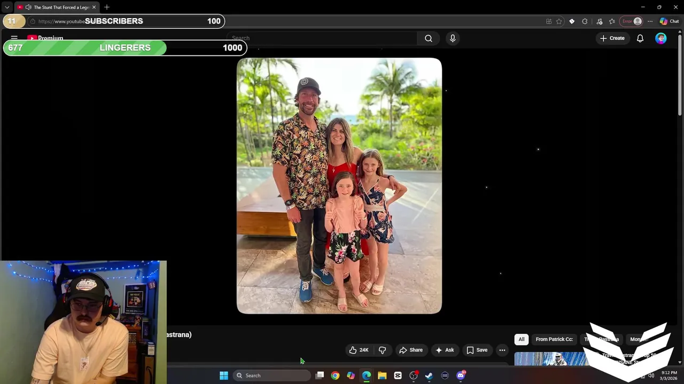Open more actions ellipsis under video

pyautogui.click(x=502, y=350)
